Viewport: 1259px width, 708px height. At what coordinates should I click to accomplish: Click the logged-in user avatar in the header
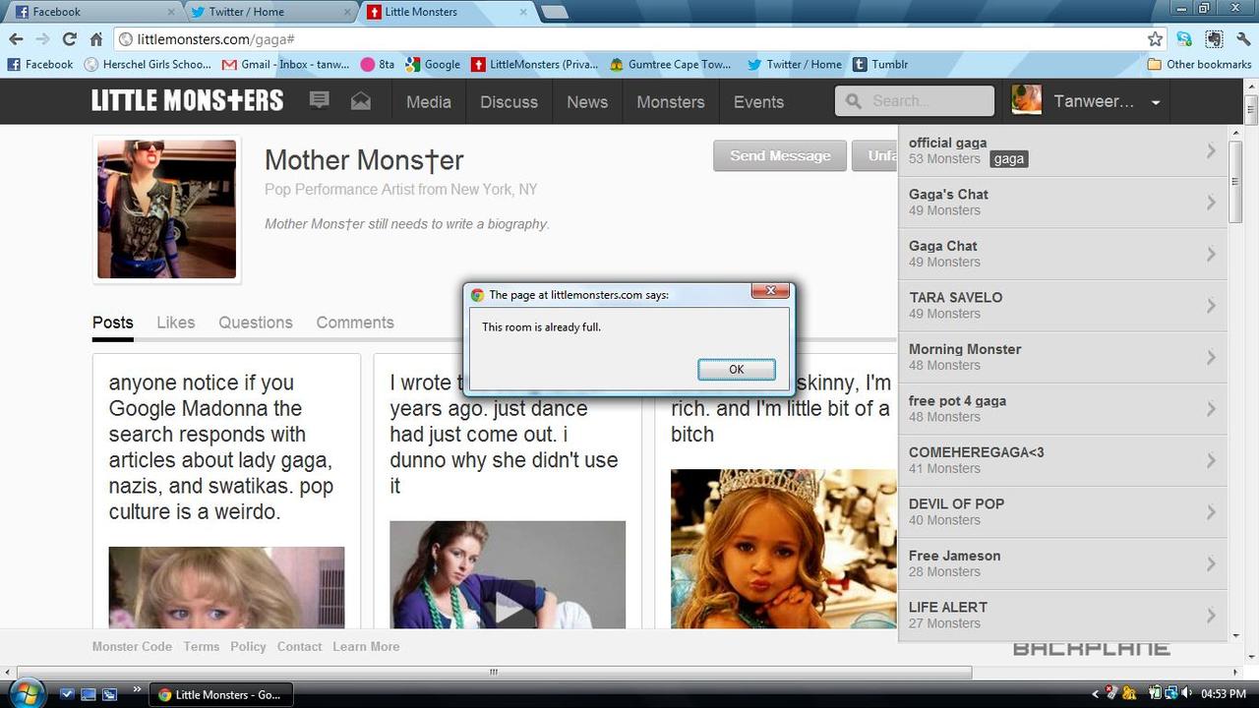pos(1027,100)
